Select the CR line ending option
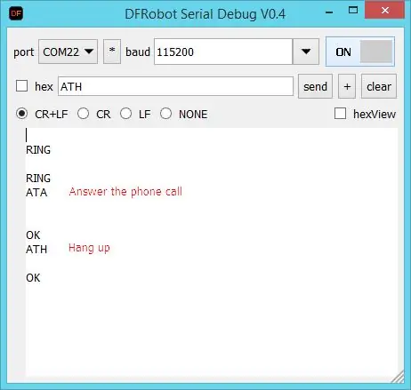The image size is (411, 390). coord(83,114)
